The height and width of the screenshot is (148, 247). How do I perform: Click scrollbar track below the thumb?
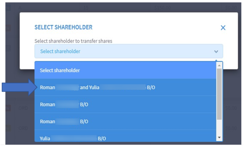219,127
